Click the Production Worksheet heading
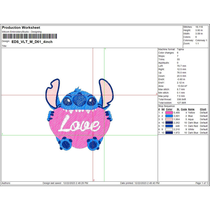The width and height of the screenshot is (210, 210). [x=21, y=28]
